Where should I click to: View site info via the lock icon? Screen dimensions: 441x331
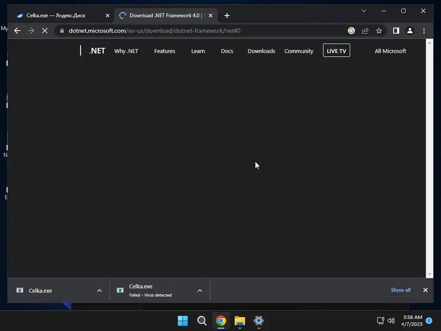click(62, 31)
